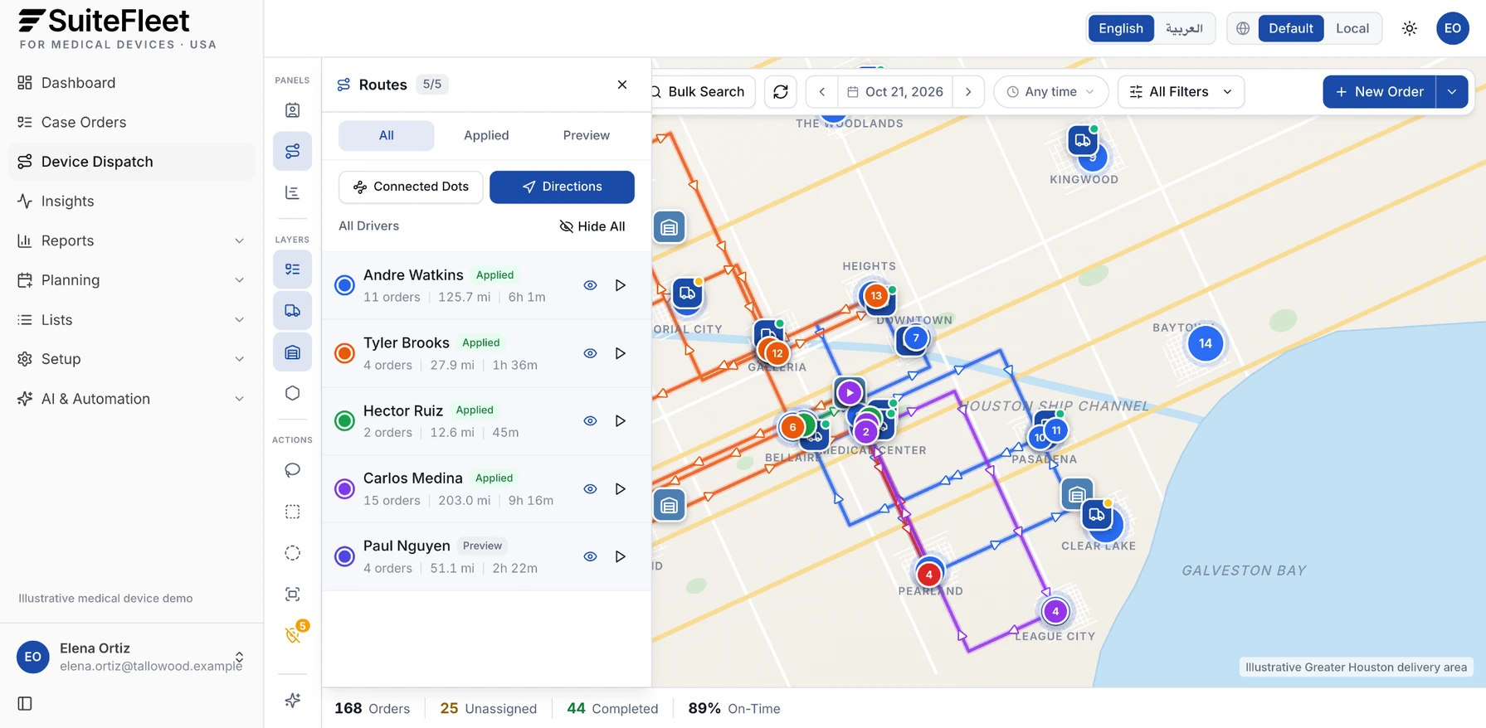Image resolution: width=1486 pixels, height=728 pixels.
Task: Select the lasso draw action icon
Action: [x=292, y=470]
